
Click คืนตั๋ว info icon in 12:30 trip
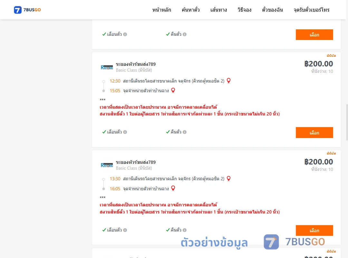click(185, 132)
